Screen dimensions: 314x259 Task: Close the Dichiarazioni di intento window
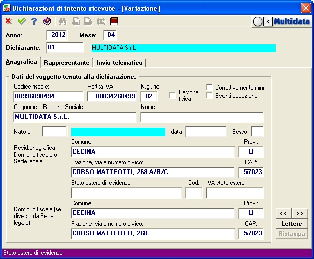[306, 8]
